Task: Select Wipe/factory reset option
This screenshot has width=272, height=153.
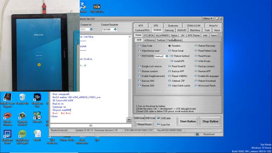Action: 149,51
